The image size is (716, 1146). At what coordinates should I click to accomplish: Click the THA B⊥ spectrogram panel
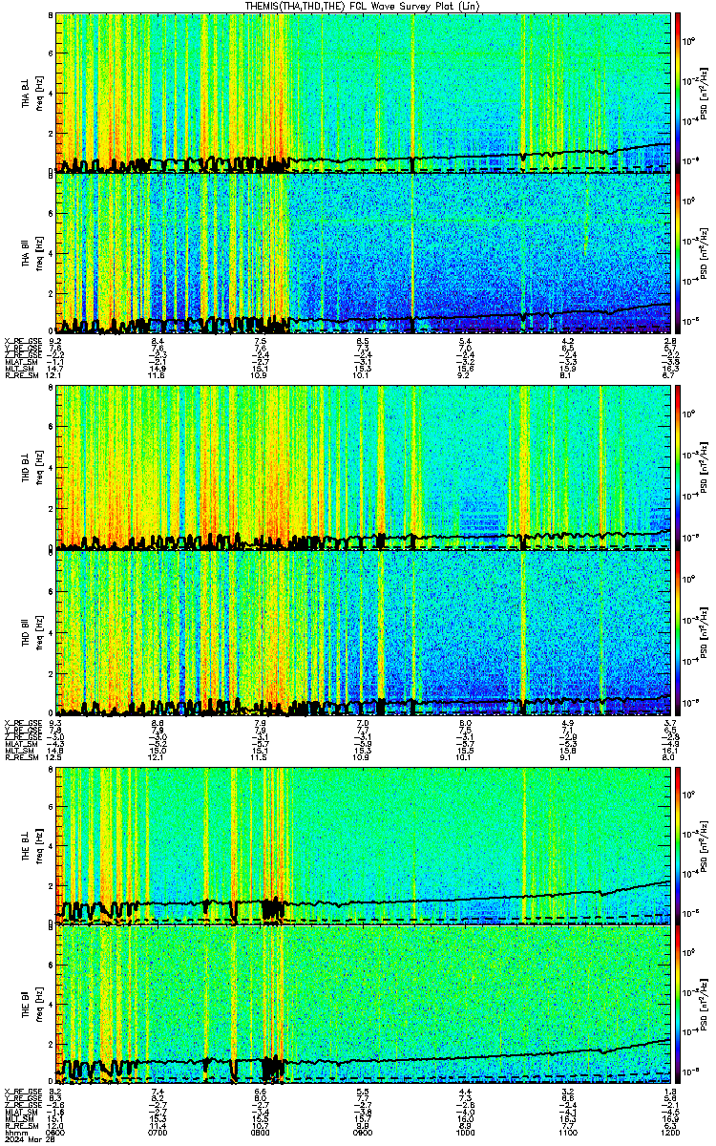364,93
